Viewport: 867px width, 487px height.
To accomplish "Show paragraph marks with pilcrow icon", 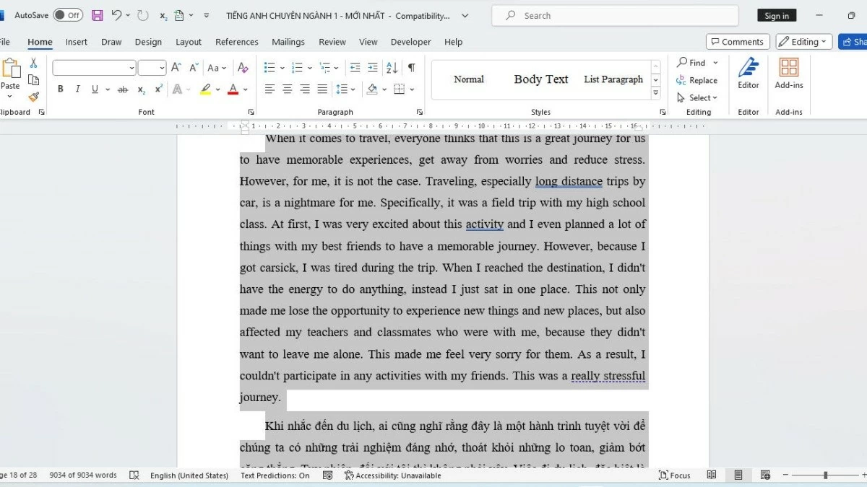I will coord(411,68).
